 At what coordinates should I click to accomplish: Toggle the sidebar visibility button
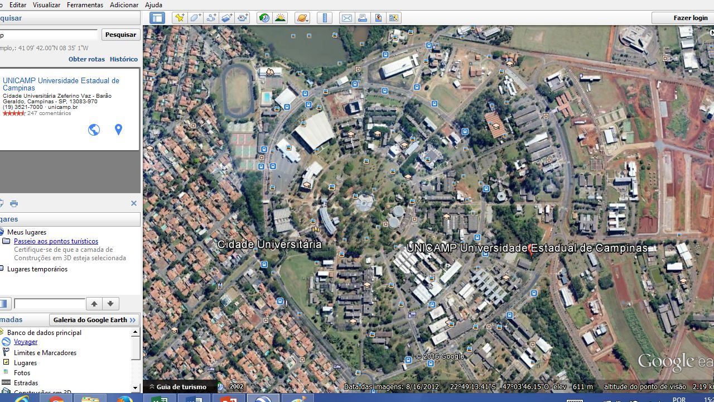[157, 18]
